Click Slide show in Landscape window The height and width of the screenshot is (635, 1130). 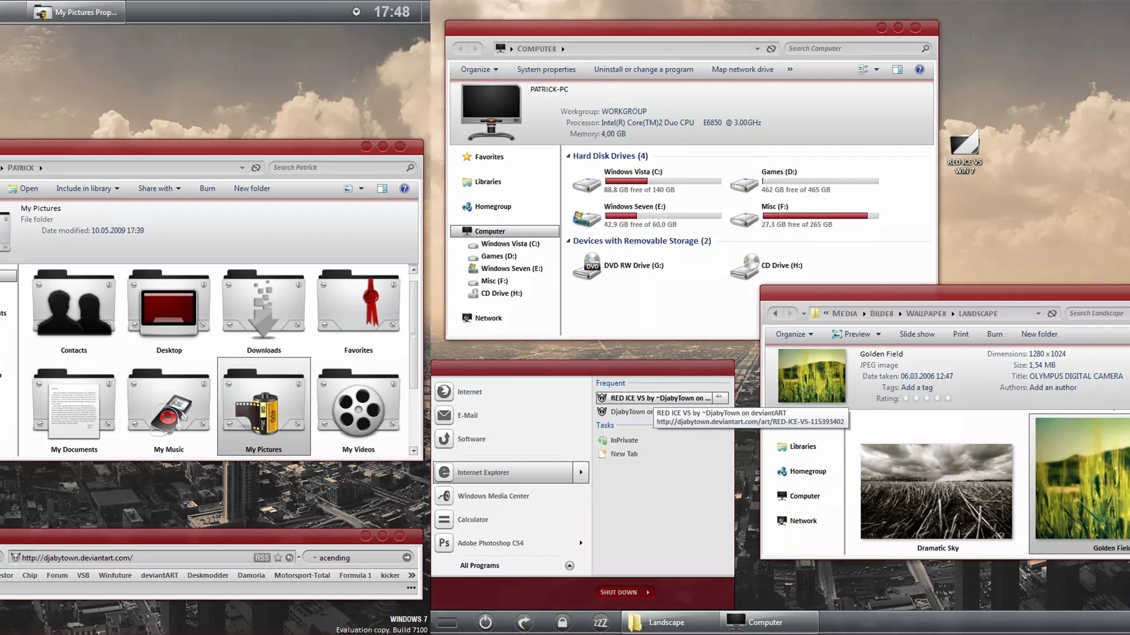[916, 334]
